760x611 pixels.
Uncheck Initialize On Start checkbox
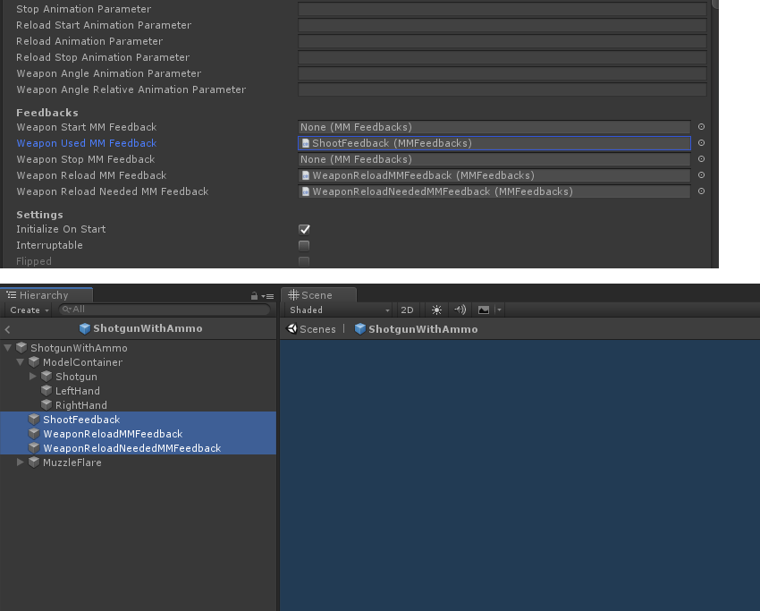[x=304, y=229]
